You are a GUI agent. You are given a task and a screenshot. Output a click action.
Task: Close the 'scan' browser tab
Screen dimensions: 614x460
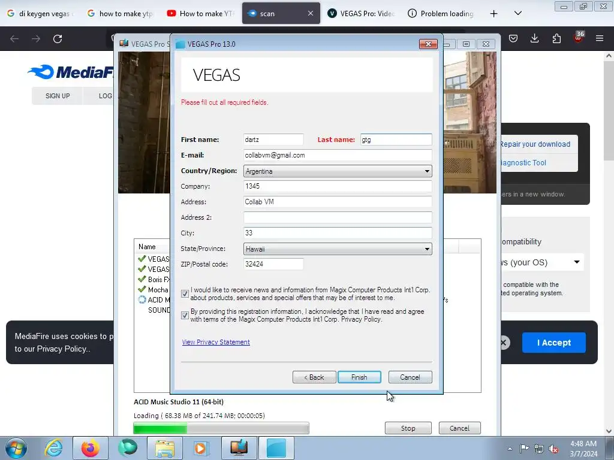(x=311, y=13)
